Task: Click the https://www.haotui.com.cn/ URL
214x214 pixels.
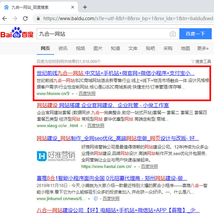Action: click(x=106, y=167)
